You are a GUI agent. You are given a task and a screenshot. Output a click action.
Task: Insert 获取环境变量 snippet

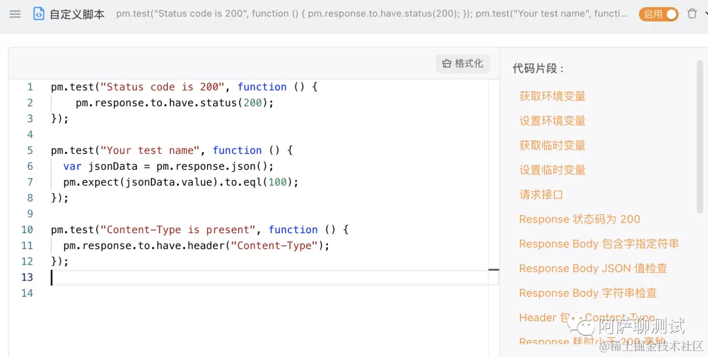(552, 96)
